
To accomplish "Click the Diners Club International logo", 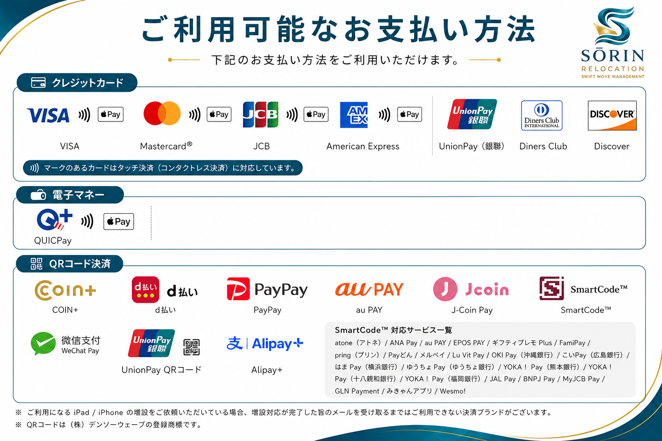I will point(542,115).
